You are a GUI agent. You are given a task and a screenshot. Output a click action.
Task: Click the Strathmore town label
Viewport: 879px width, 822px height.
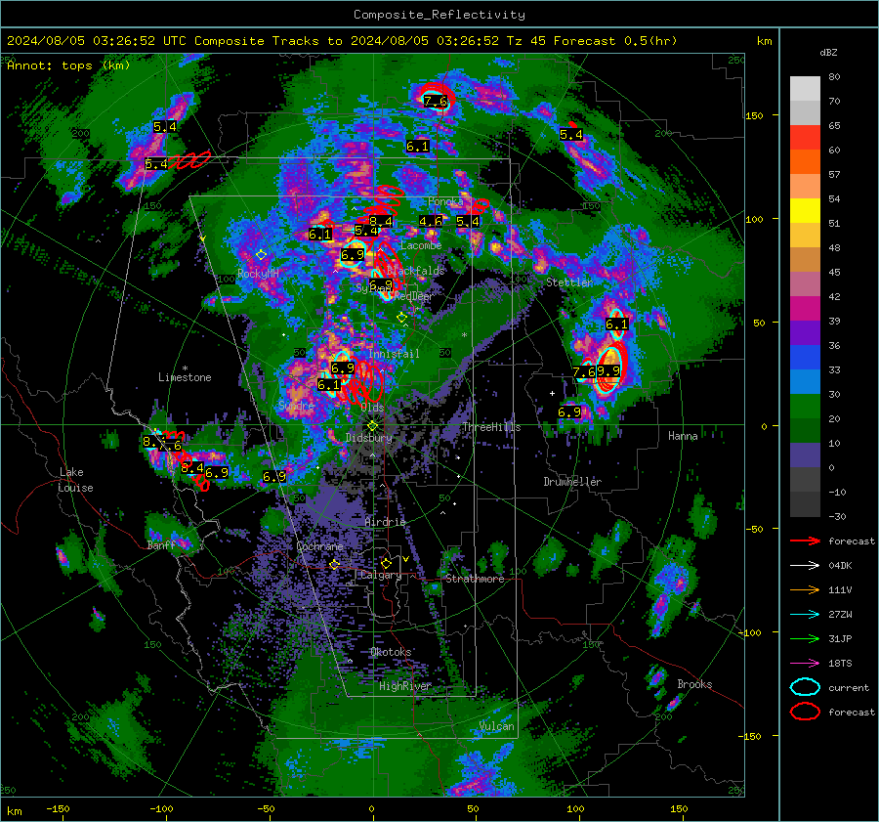475,579
